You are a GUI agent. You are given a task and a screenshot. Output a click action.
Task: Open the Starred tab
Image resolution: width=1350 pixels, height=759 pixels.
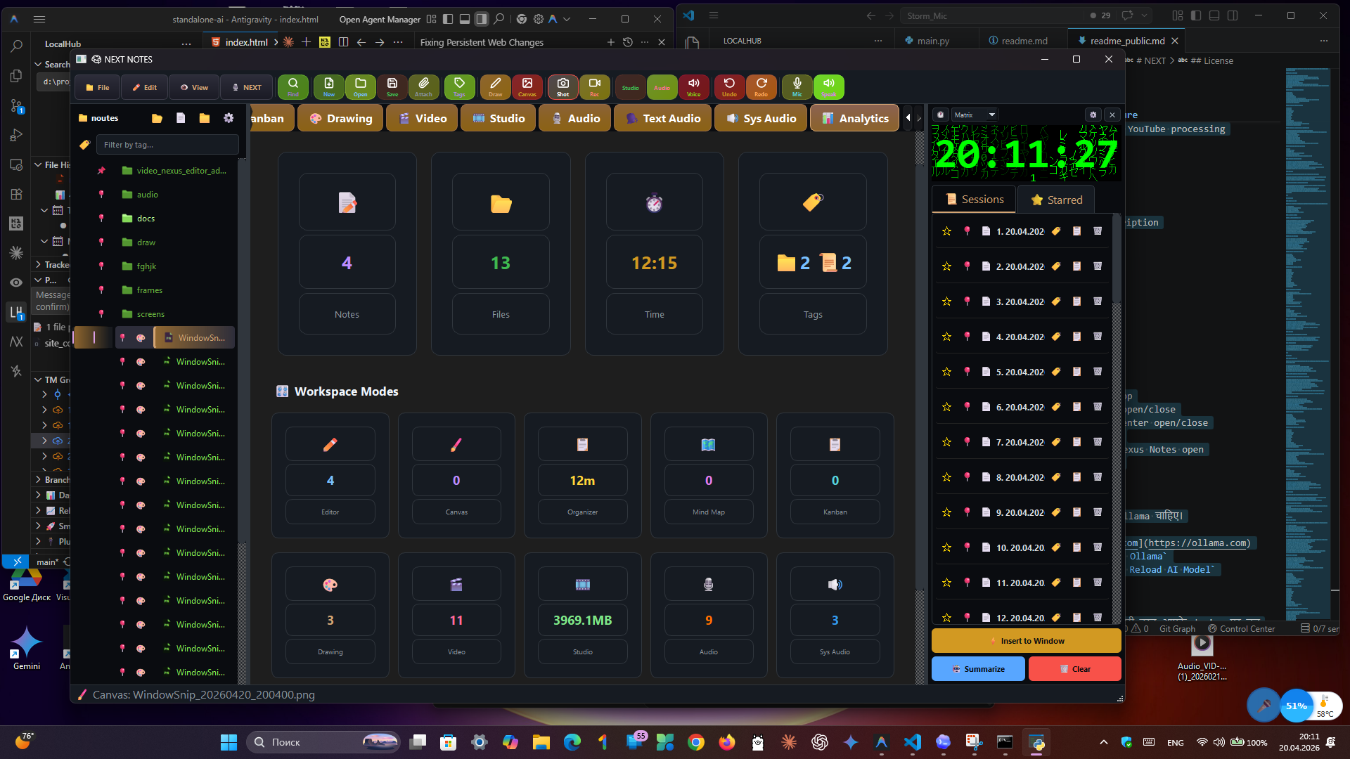tap(1056, 200)
